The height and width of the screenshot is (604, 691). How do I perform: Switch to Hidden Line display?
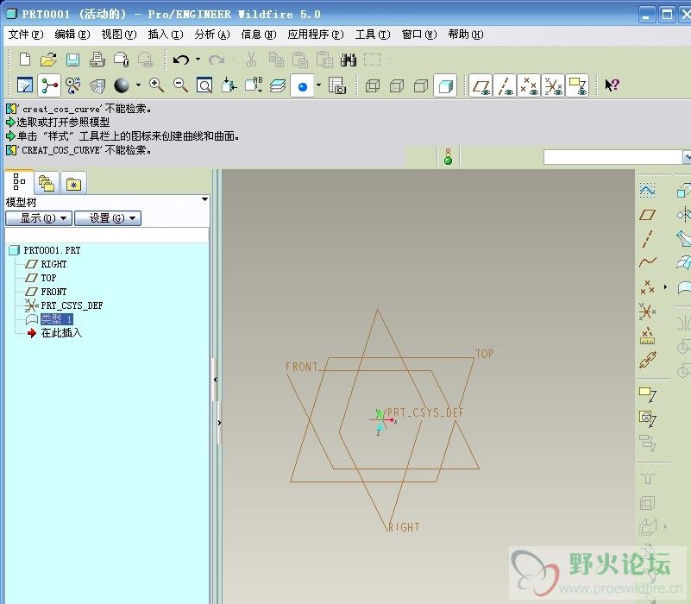coord(397,85)
